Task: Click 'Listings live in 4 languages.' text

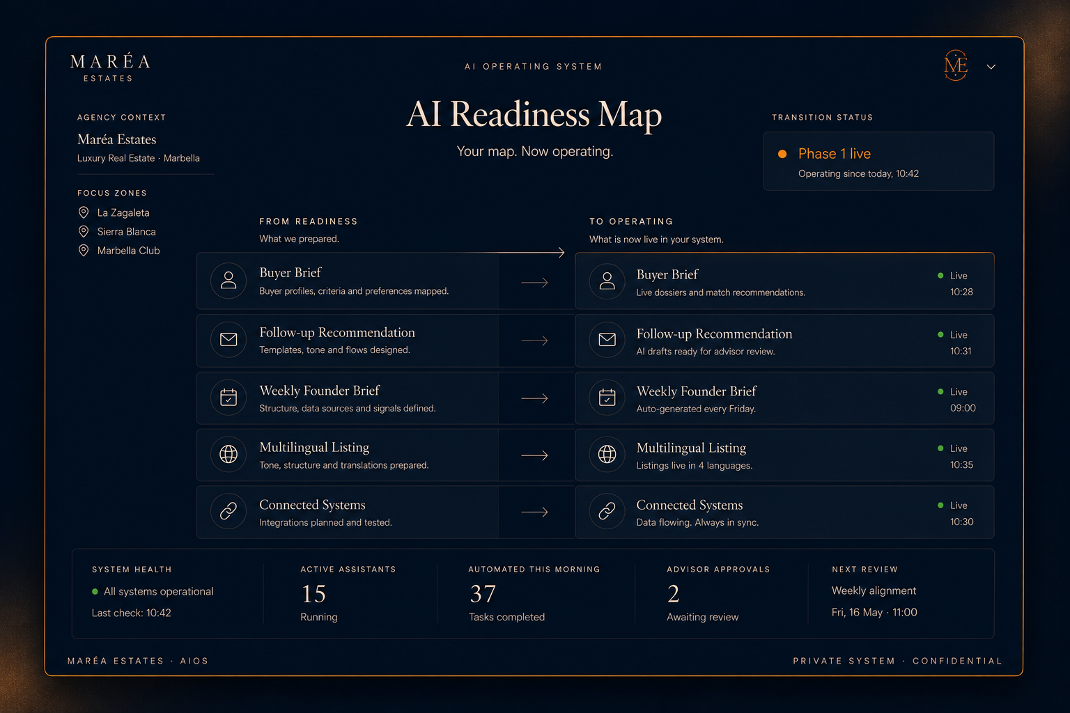Action: [695, 465]
